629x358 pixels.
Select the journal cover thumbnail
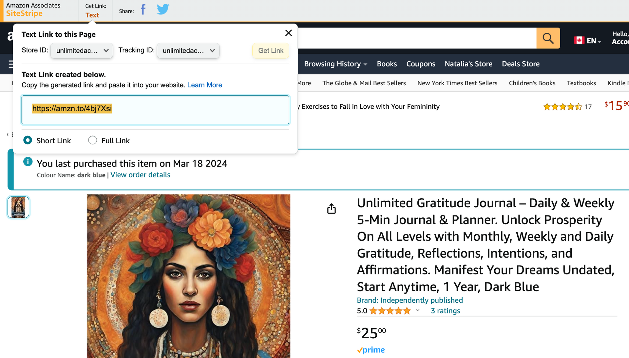[18, 207]
